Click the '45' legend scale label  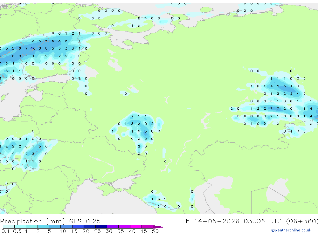pos(144,231)
